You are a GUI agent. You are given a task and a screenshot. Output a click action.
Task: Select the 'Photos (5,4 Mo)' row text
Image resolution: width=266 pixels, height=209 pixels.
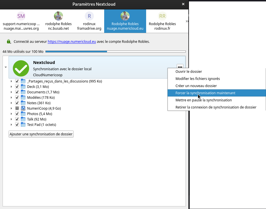[x=39, y=114]
